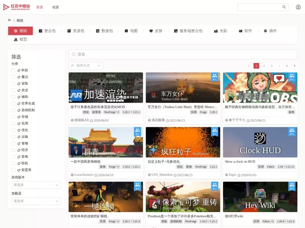Go to previous page with left chevron
This screenshot has width=305, height=228.
point(249,66)
